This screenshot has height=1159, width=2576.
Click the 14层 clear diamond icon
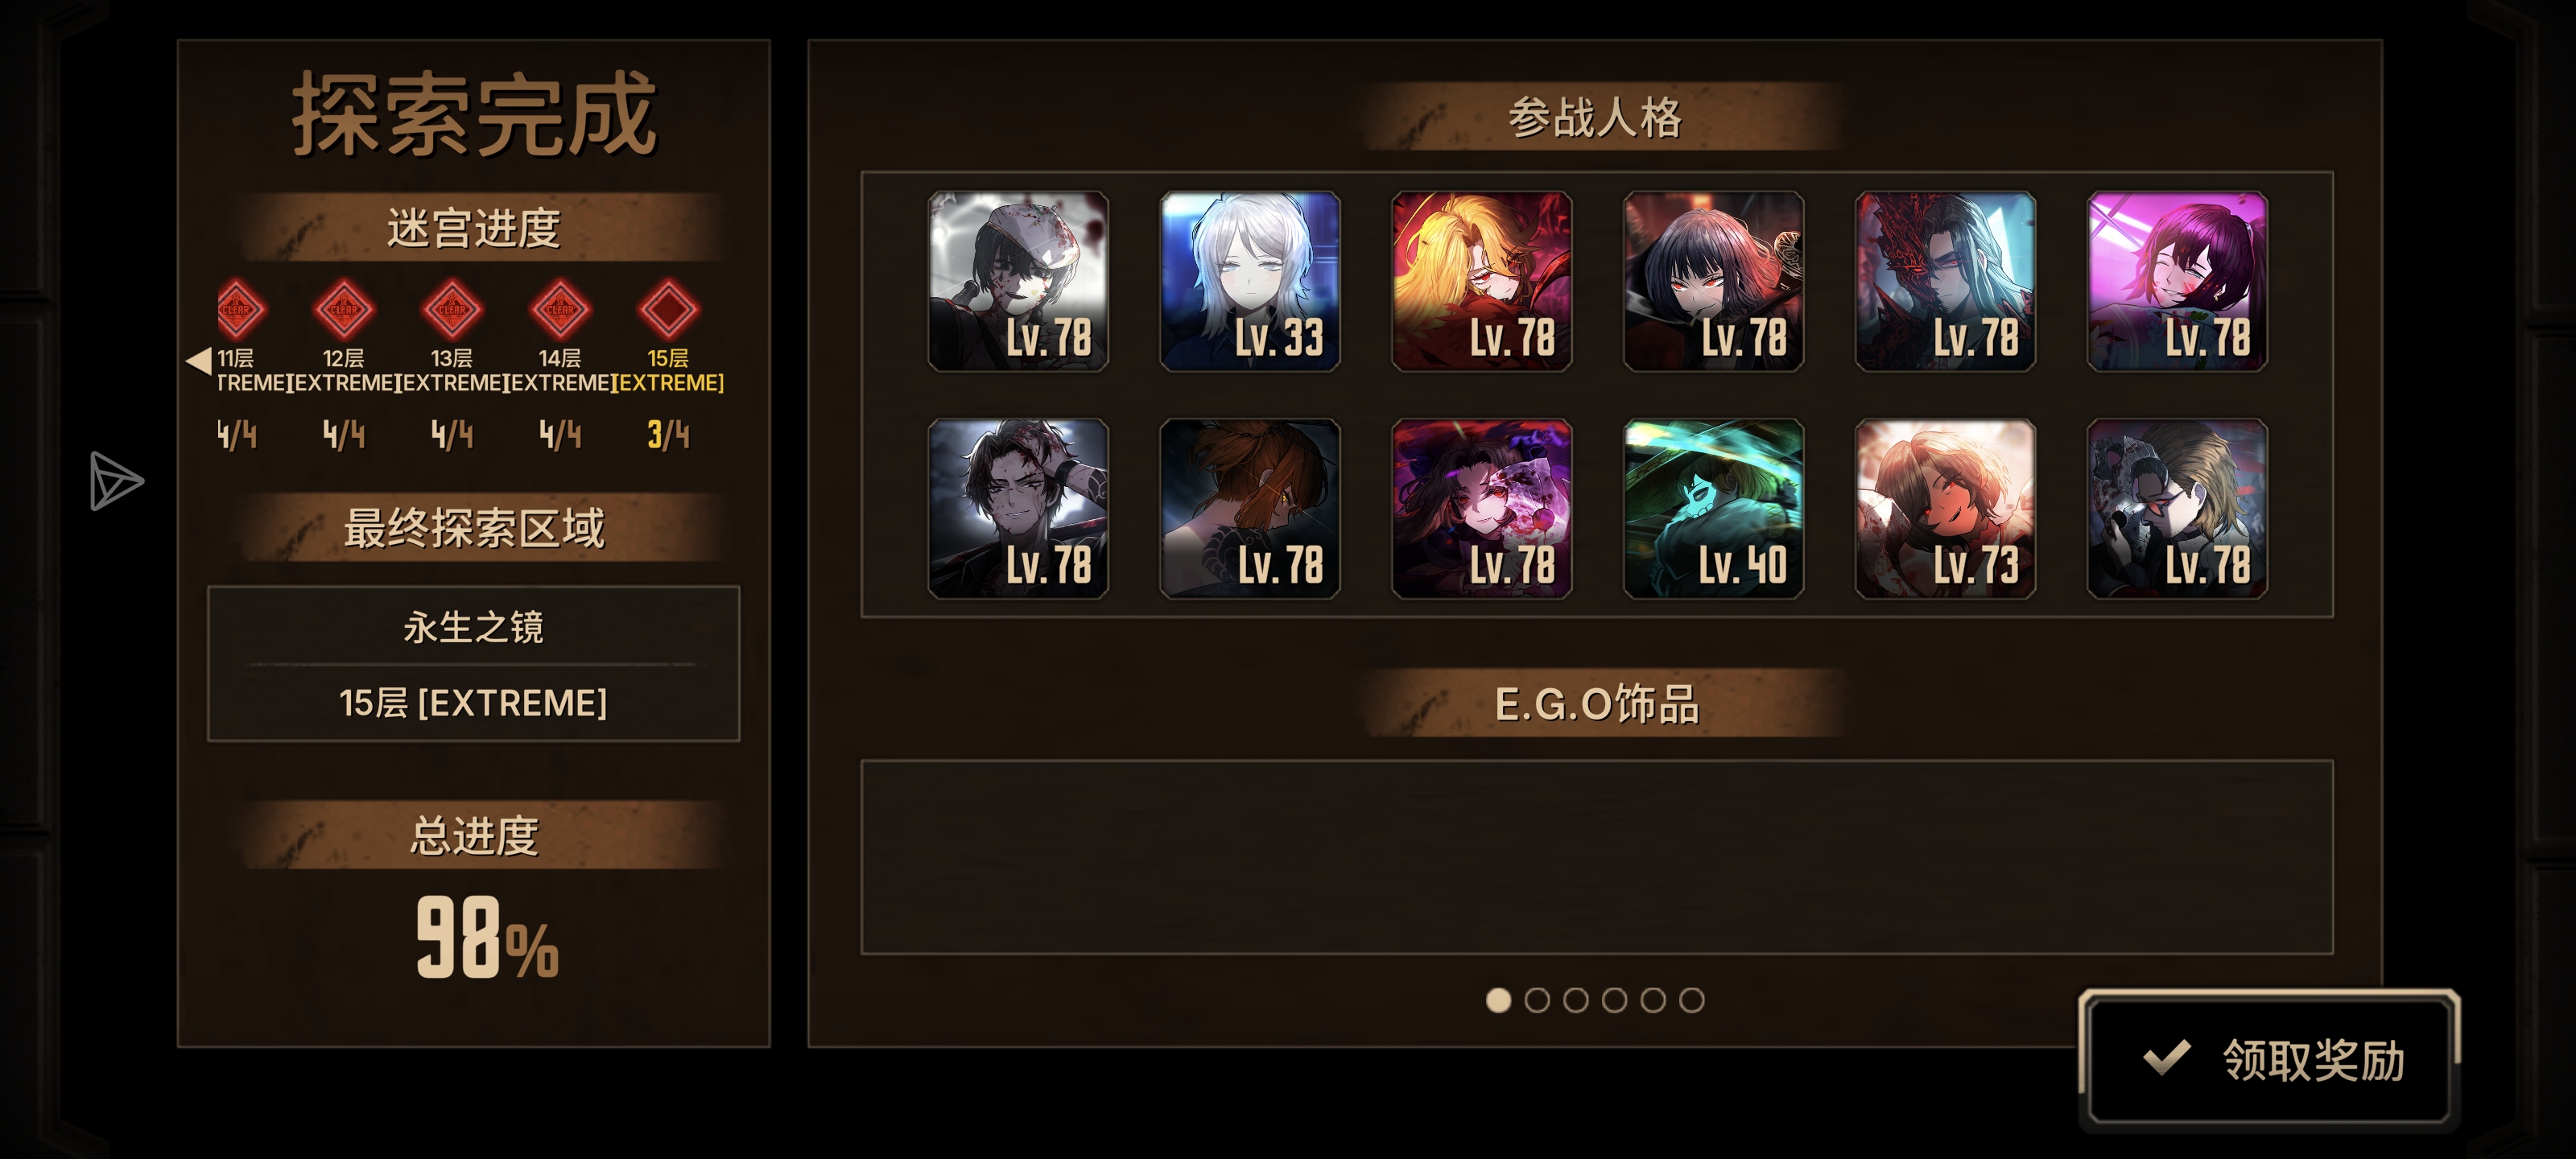pyautogui.click(x=560, y=309)
